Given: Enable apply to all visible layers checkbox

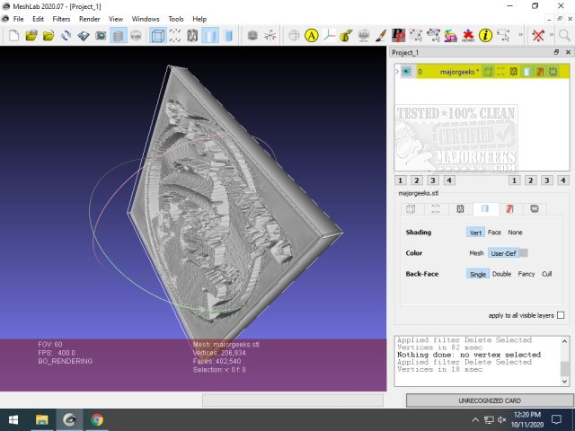Looking at the screenshot, I should [x=562, y=315].
